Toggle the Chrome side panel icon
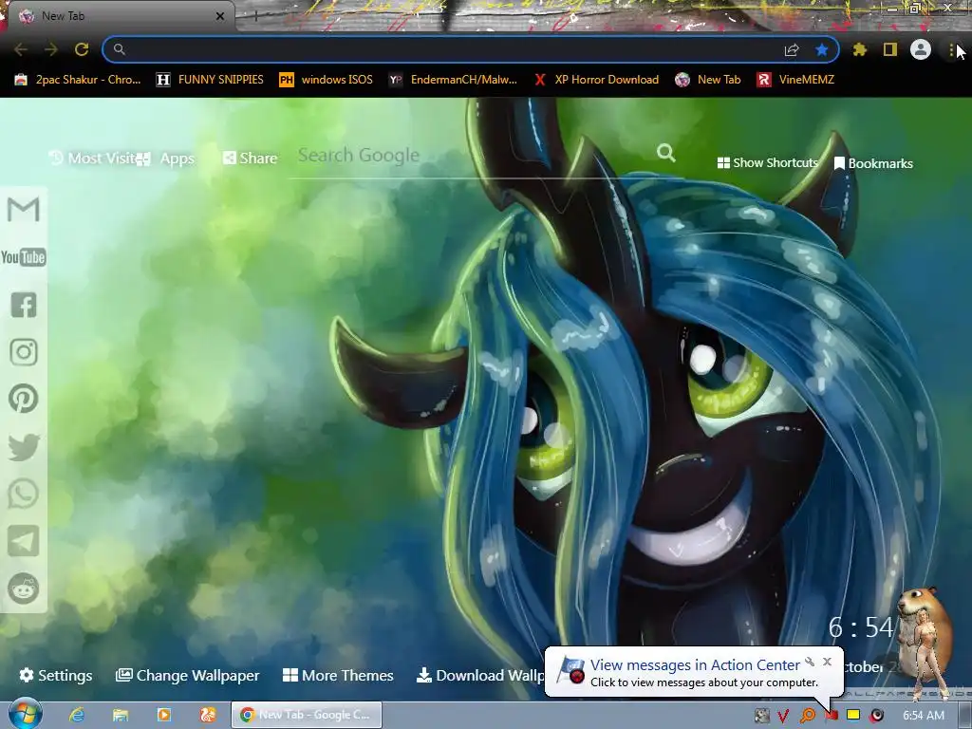This screenshot has height=729, width=972. click(x=890, y=49)
